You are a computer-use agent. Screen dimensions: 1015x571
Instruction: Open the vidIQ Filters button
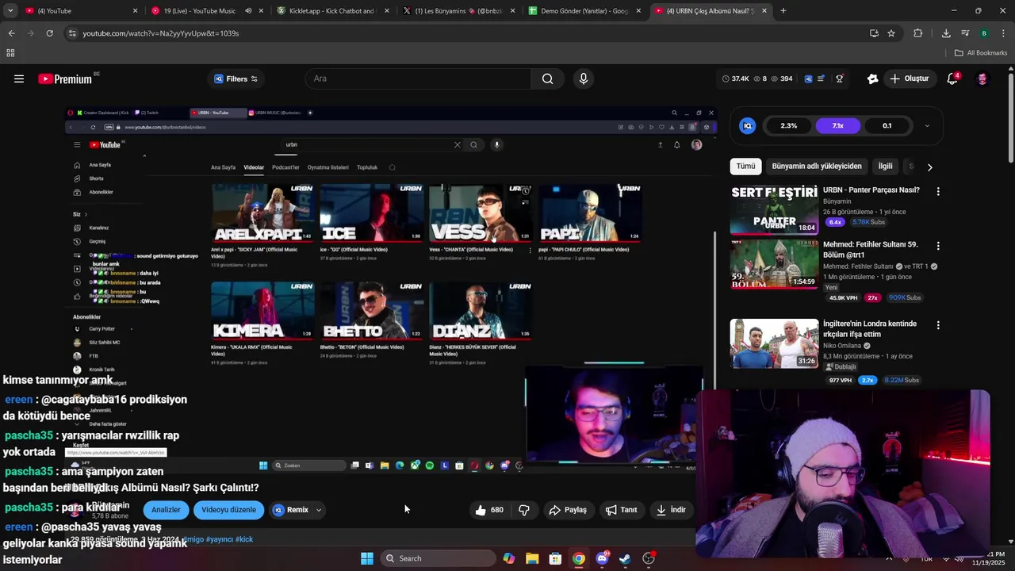236,79
